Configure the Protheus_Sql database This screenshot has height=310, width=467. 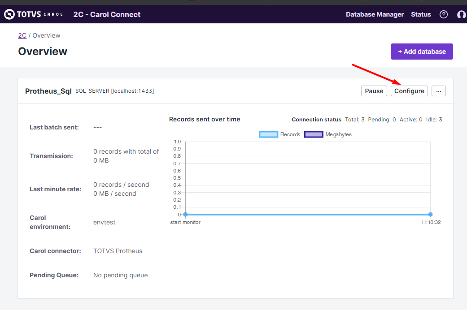click(409, 91)
